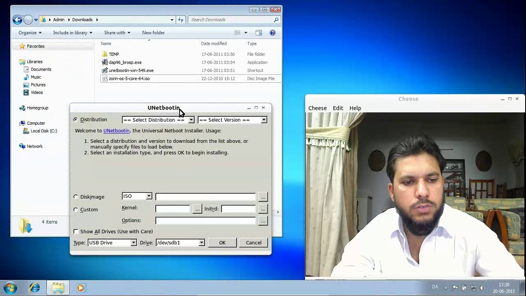Click the power plug tray icon
The image size is (526, 296).
point(464,288)
